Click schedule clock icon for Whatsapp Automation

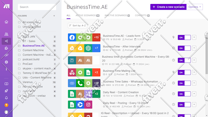pyautogui.click(x=173, y=83)
